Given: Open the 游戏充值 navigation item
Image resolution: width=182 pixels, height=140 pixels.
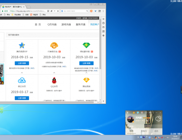Looking at the screenshot, I should [66, 25].
